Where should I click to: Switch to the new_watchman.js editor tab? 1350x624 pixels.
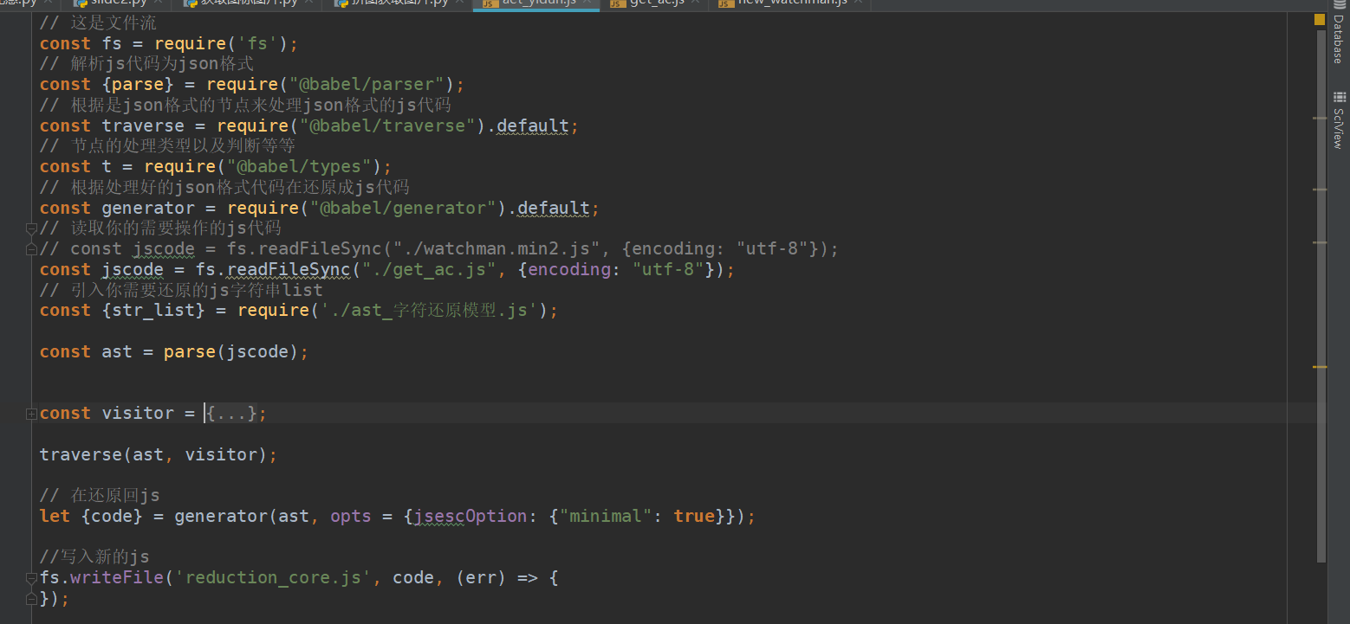point(790,3)
